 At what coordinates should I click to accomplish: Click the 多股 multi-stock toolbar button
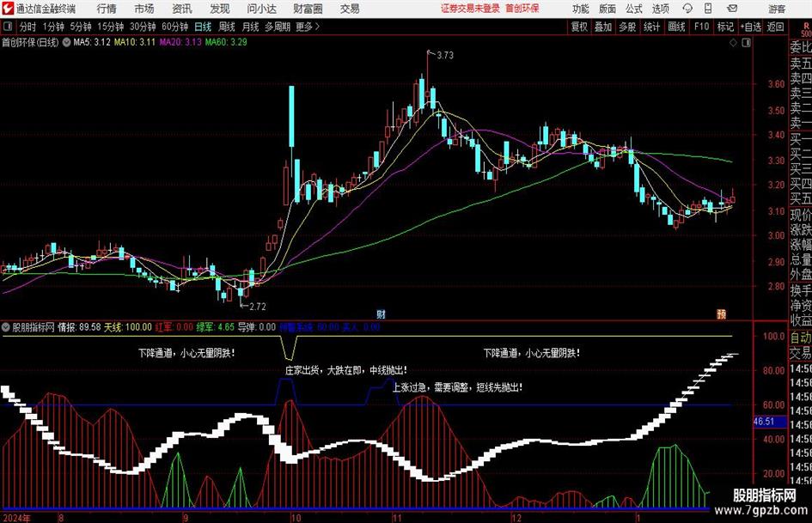click(627, 27)
